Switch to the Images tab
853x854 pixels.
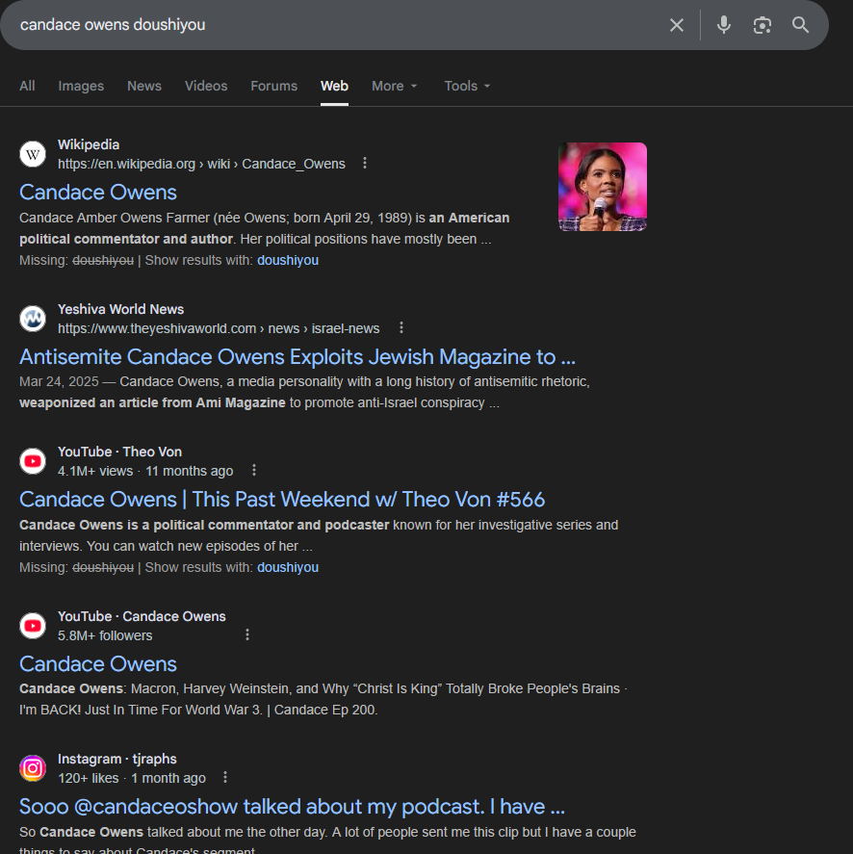(x=81, y=86)
